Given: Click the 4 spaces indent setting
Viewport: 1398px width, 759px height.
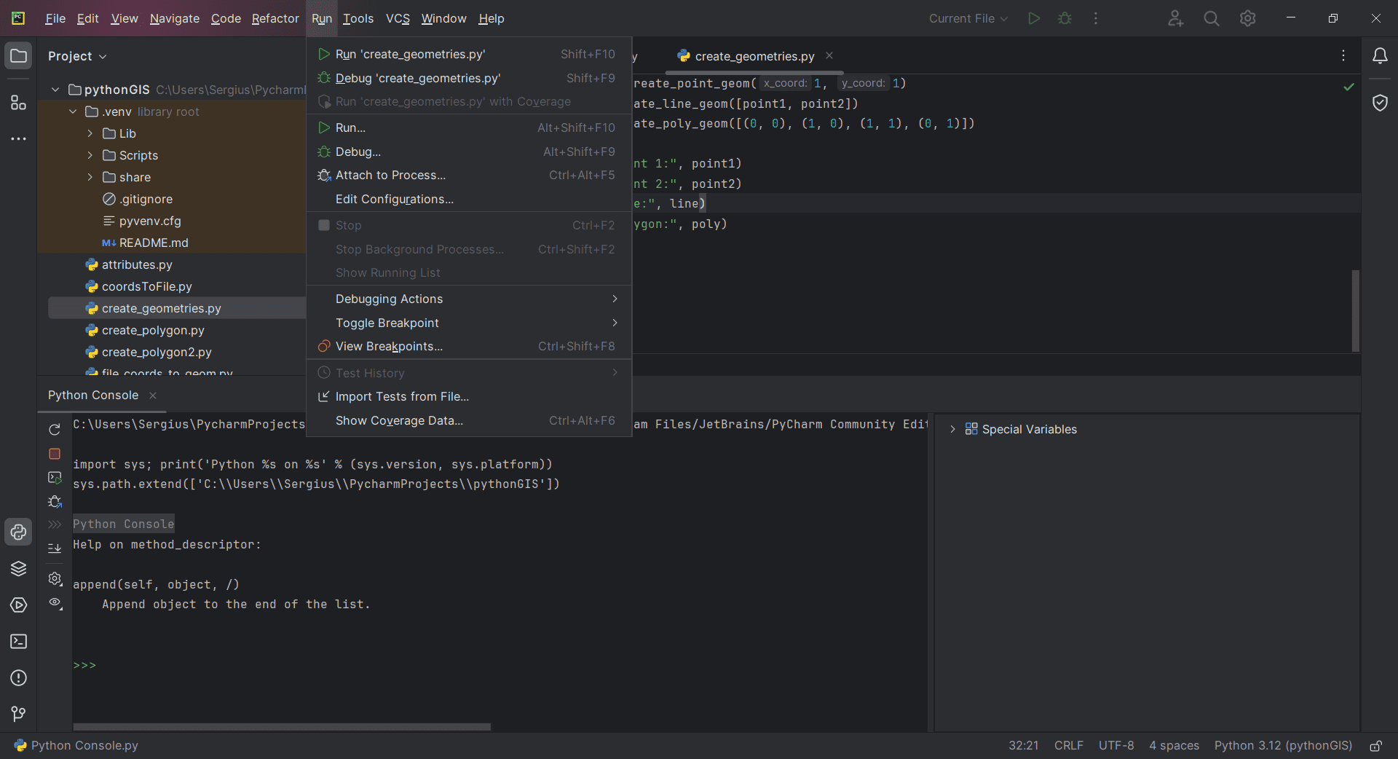Looking at the screenshot, I should [x=1174, y=745].
